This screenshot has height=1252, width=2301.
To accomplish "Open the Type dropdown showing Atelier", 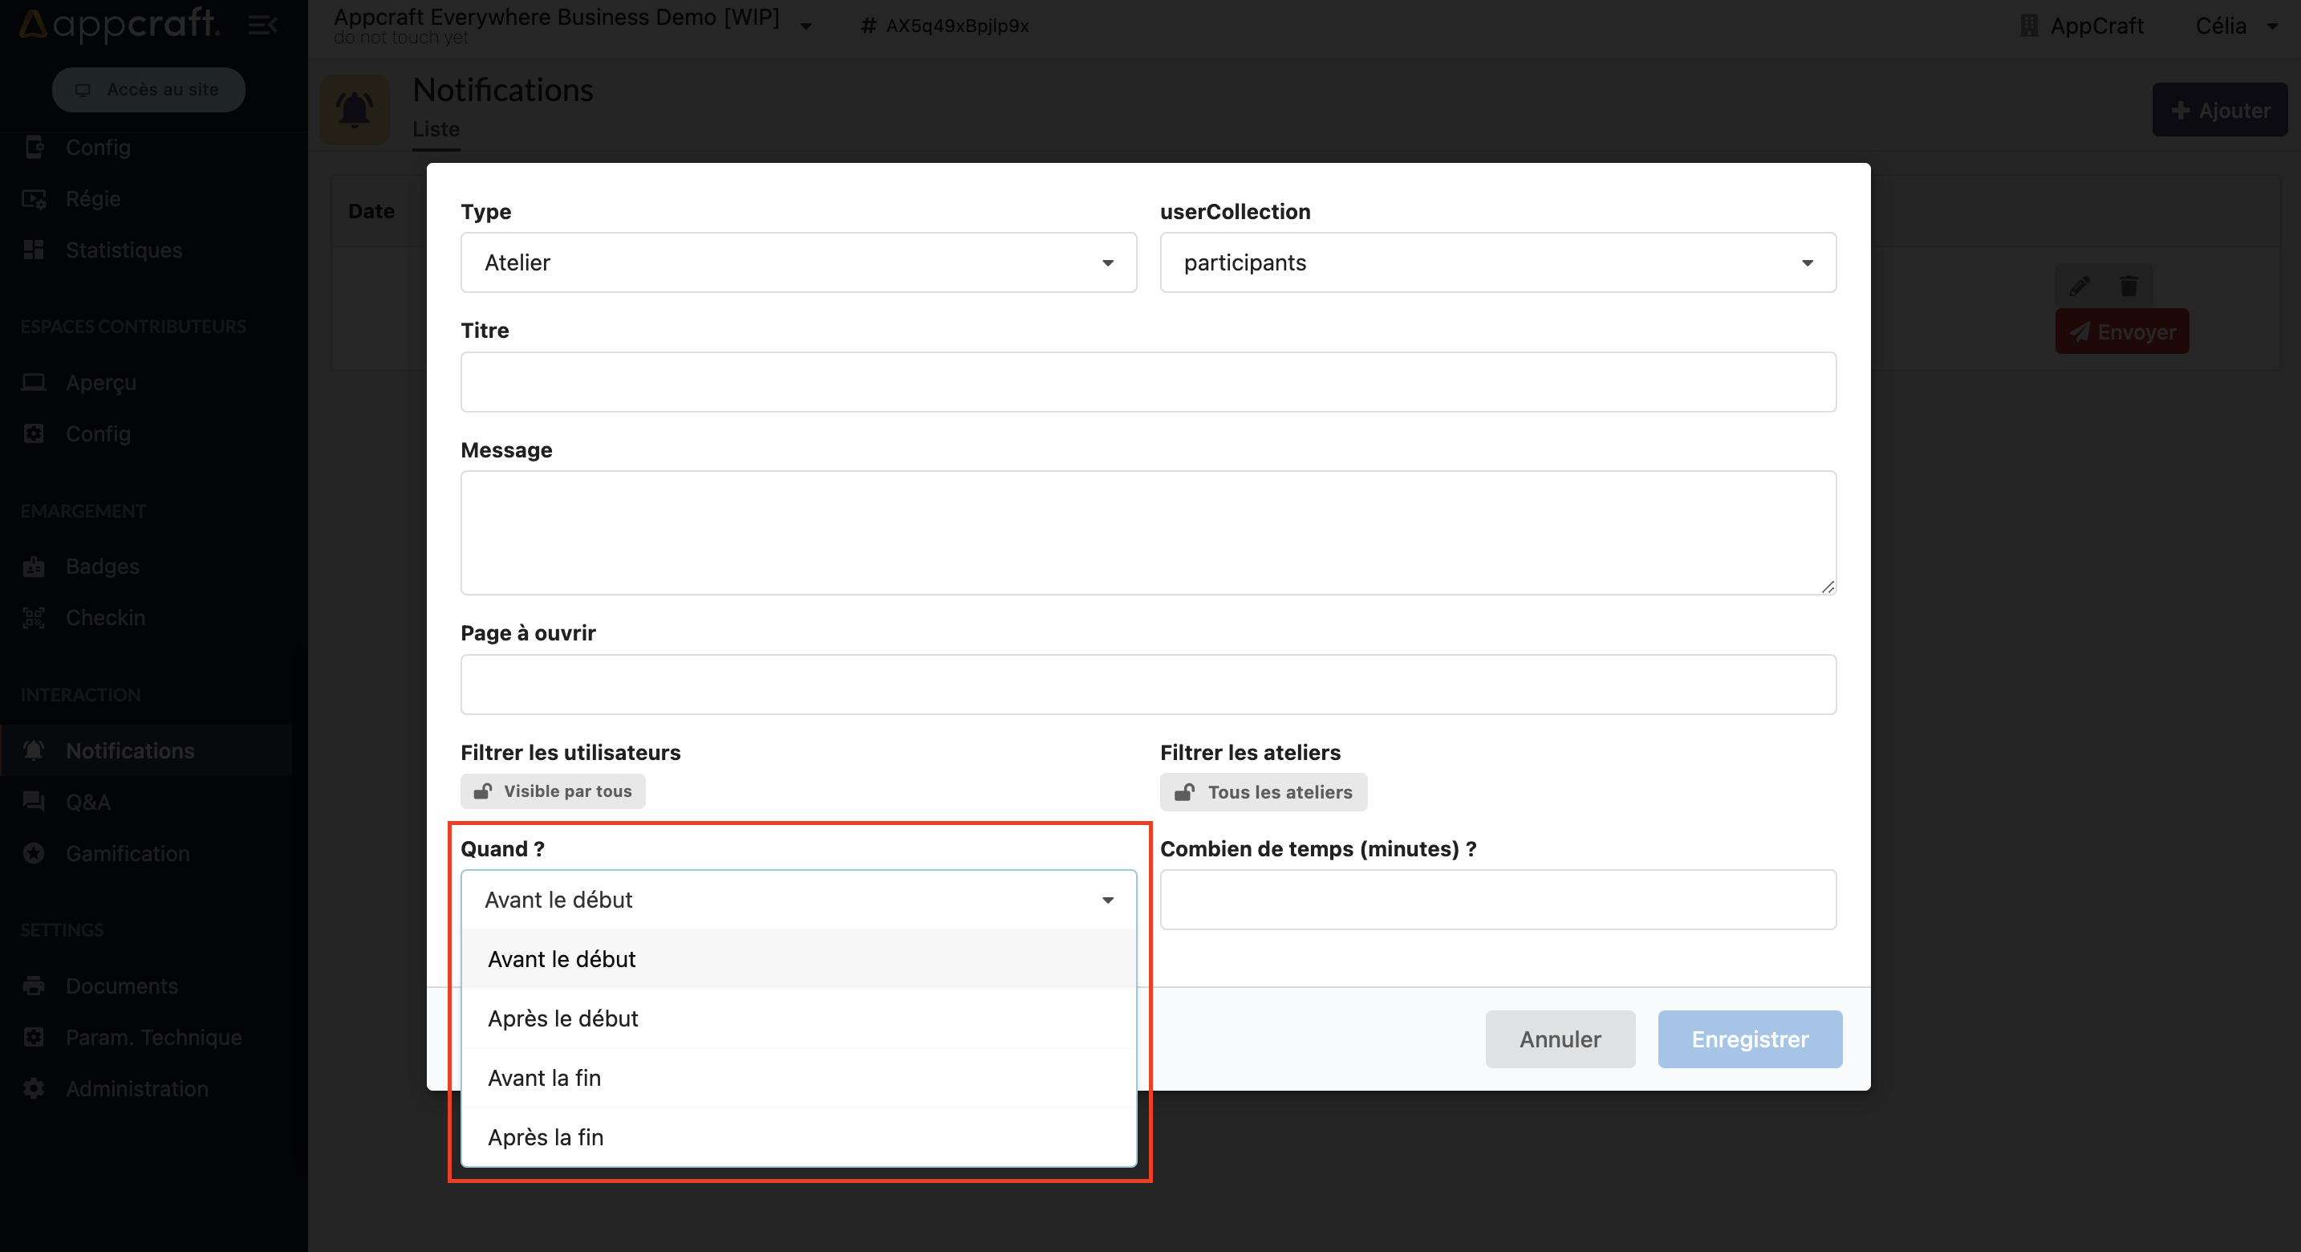I will [797, 262].
